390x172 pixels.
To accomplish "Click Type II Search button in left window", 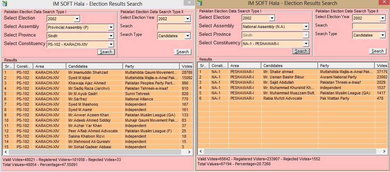I will tap(183, 52).
